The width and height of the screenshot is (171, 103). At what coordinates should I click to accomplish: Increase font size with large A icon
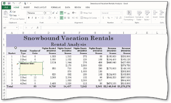[x=53, y=13]
